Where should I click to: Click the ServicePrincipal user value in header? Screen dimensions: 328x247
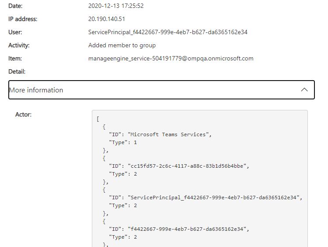[x=168, y=32]
